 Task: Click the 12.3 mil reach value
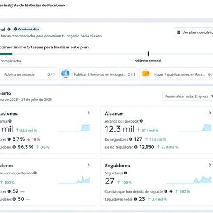(120, 129)
